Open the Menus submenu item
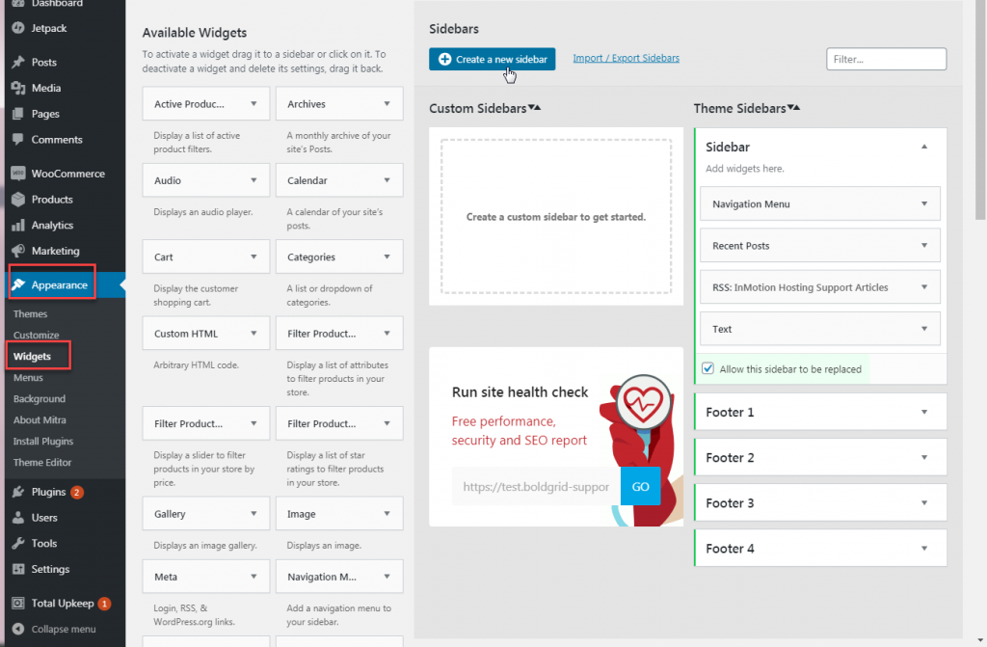This screenshot has height=647, width=987. [x=28, y=377]
